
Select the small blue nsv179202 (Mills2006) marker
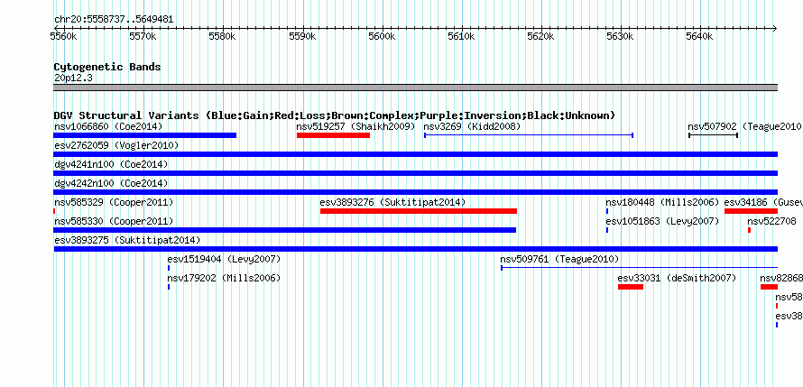point(169,287)
